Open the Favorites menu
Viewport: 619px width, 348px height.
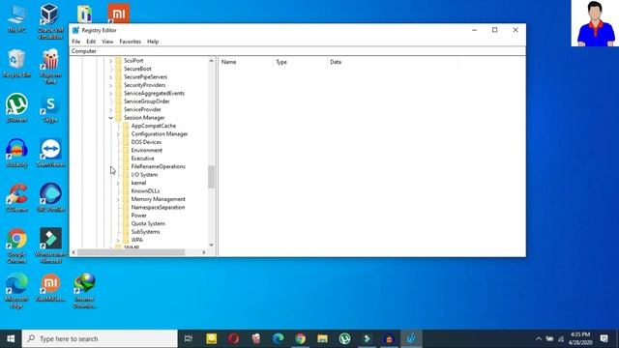tap(130, 42)
